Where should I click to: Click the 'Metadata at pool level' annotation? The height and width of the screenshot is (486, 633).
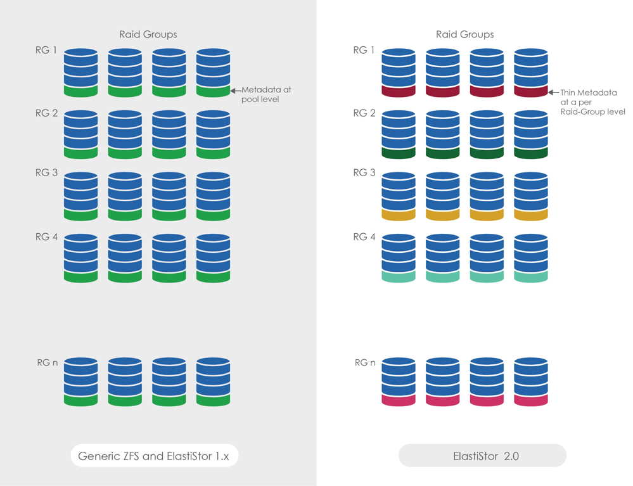point(265,94)
